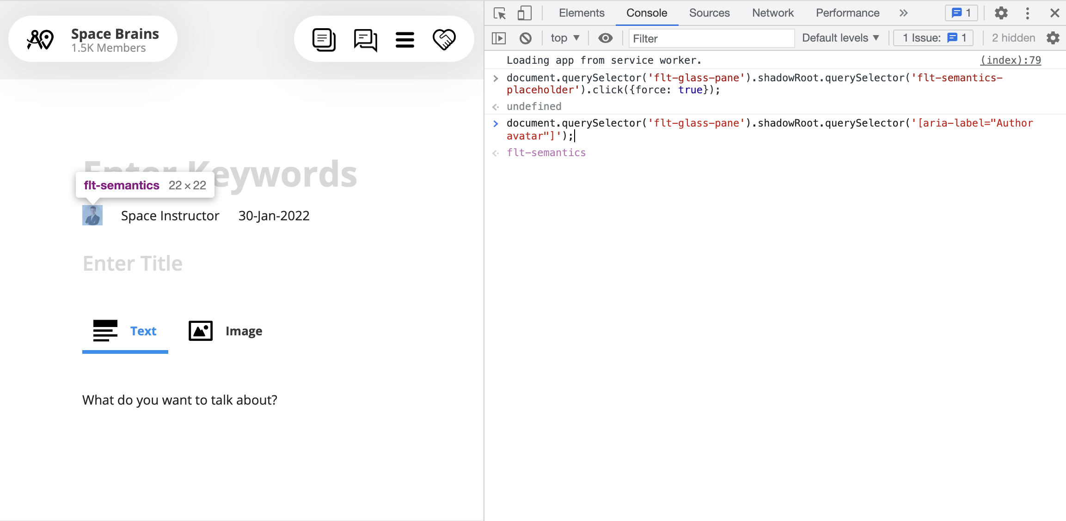
Task: Open the top frame context dropdown
Action: (x=564, y=38)
